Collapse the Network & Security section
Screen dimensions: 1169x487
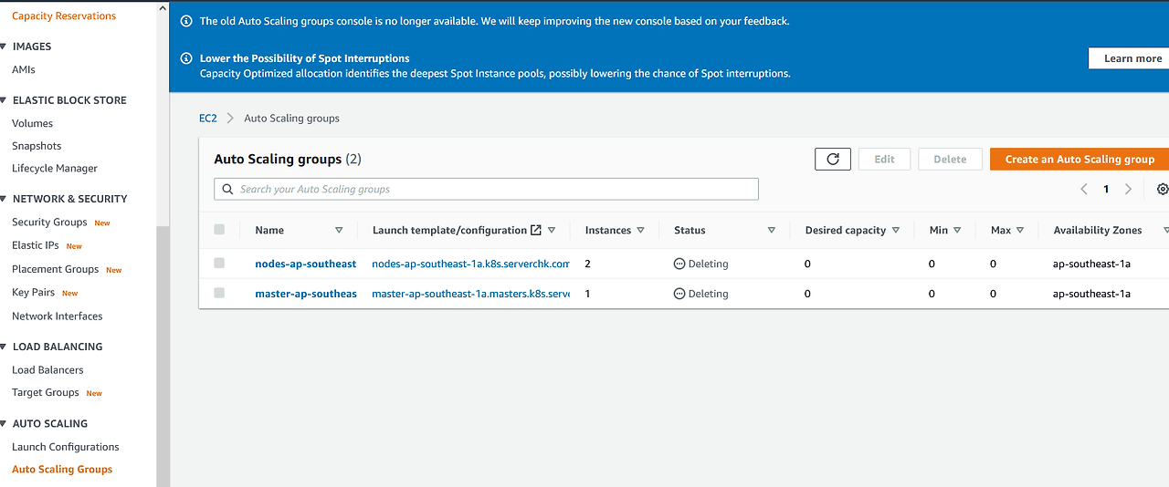coord(5,199)
